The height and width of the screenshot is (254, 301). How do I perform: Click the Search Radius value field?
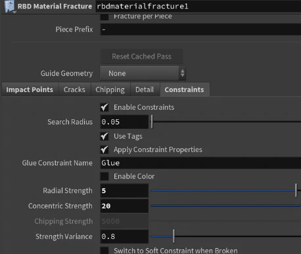coord(124,122)
